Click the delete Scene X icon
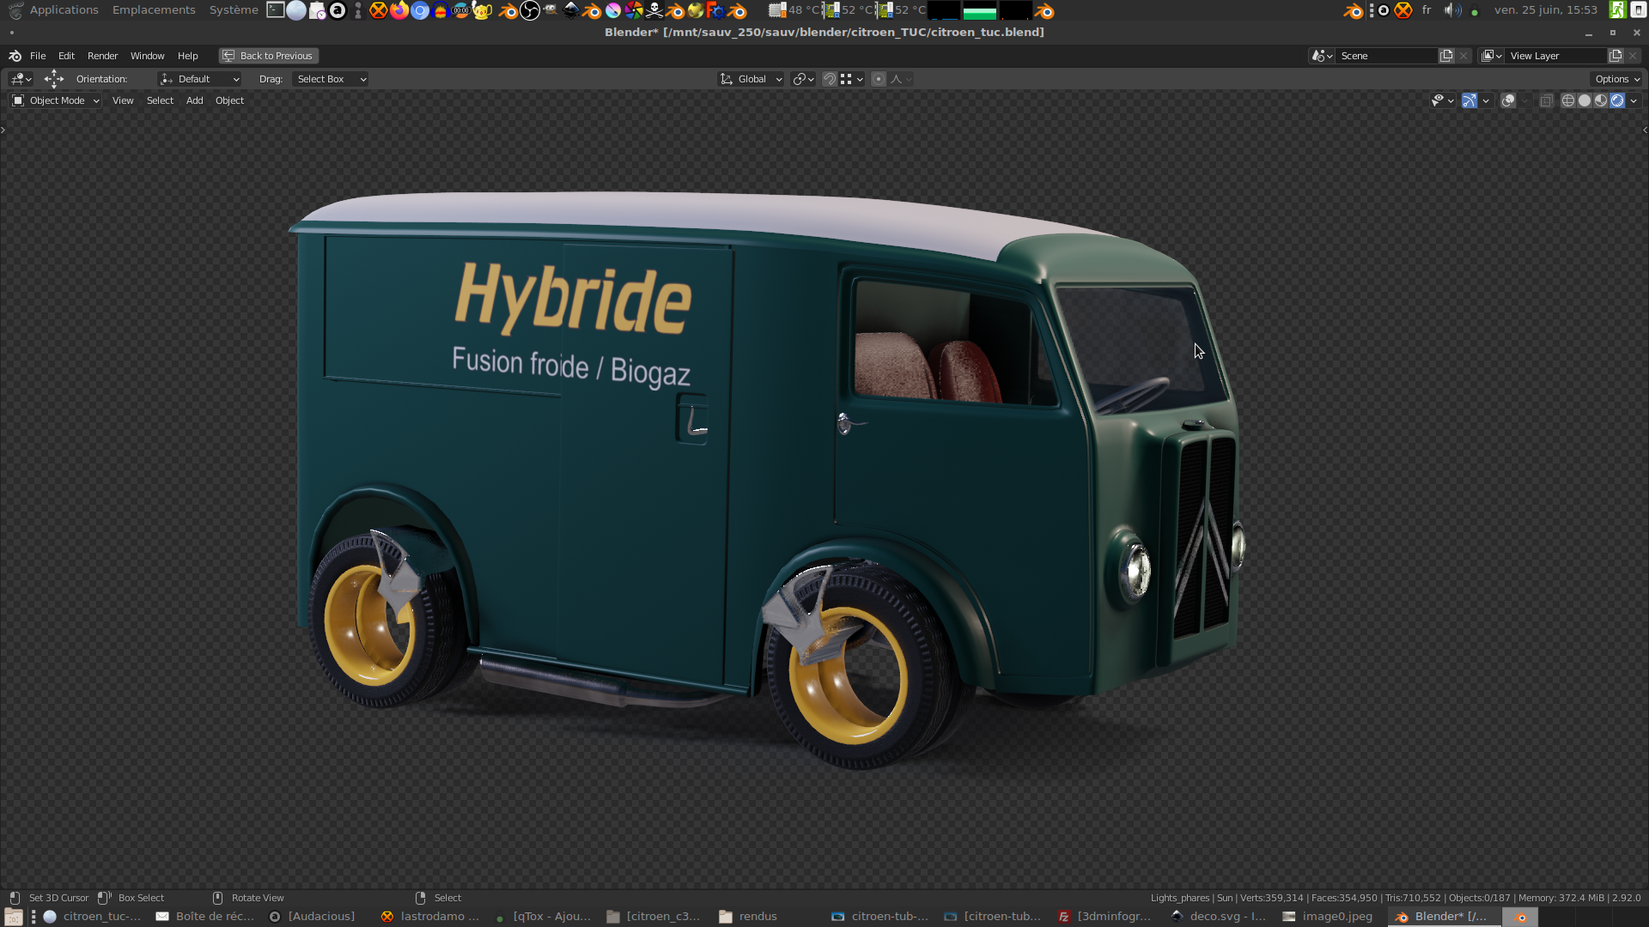Viewport: 1649px width, 927px height. coord(1463,56)
